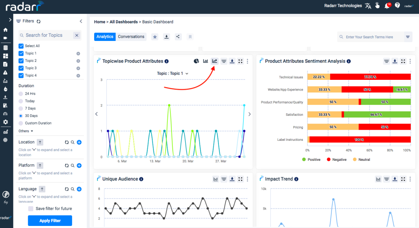Open filter options in Product Attributes Sentiment Analysis
The height and width of the screenshot is (228, 419).
click(x=386, y=61)
